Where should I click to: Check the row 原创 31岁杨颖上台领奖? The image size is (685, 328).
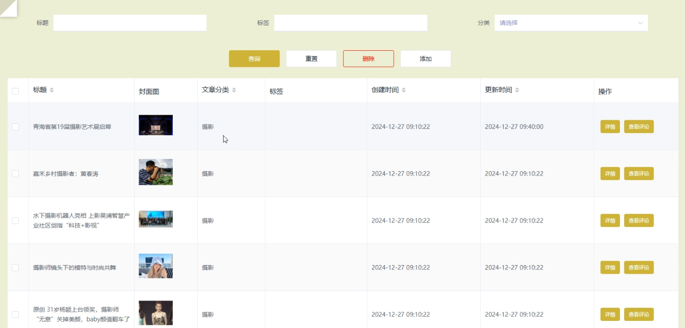tap(15, 314)
